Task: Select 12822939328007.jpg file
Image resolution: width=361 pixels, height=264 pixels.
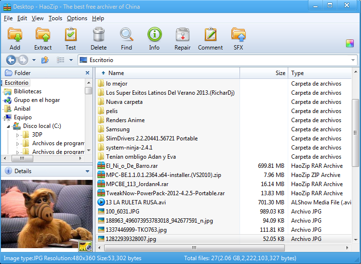Action: (x=131, y=239)
